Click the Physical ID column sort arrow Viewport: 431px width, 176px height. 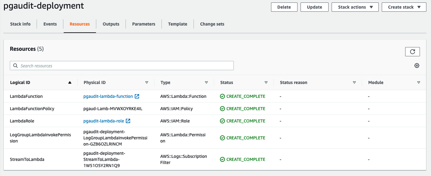tap(147, 82)
